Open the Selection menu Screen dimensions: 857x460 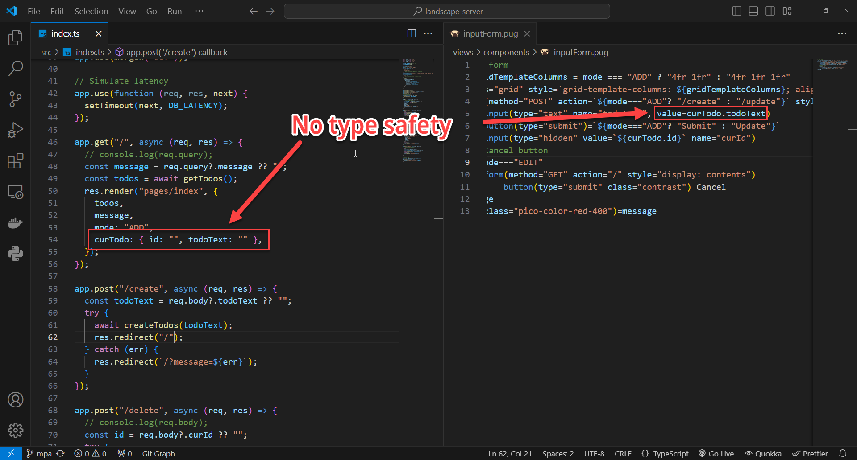pos(91,11)
